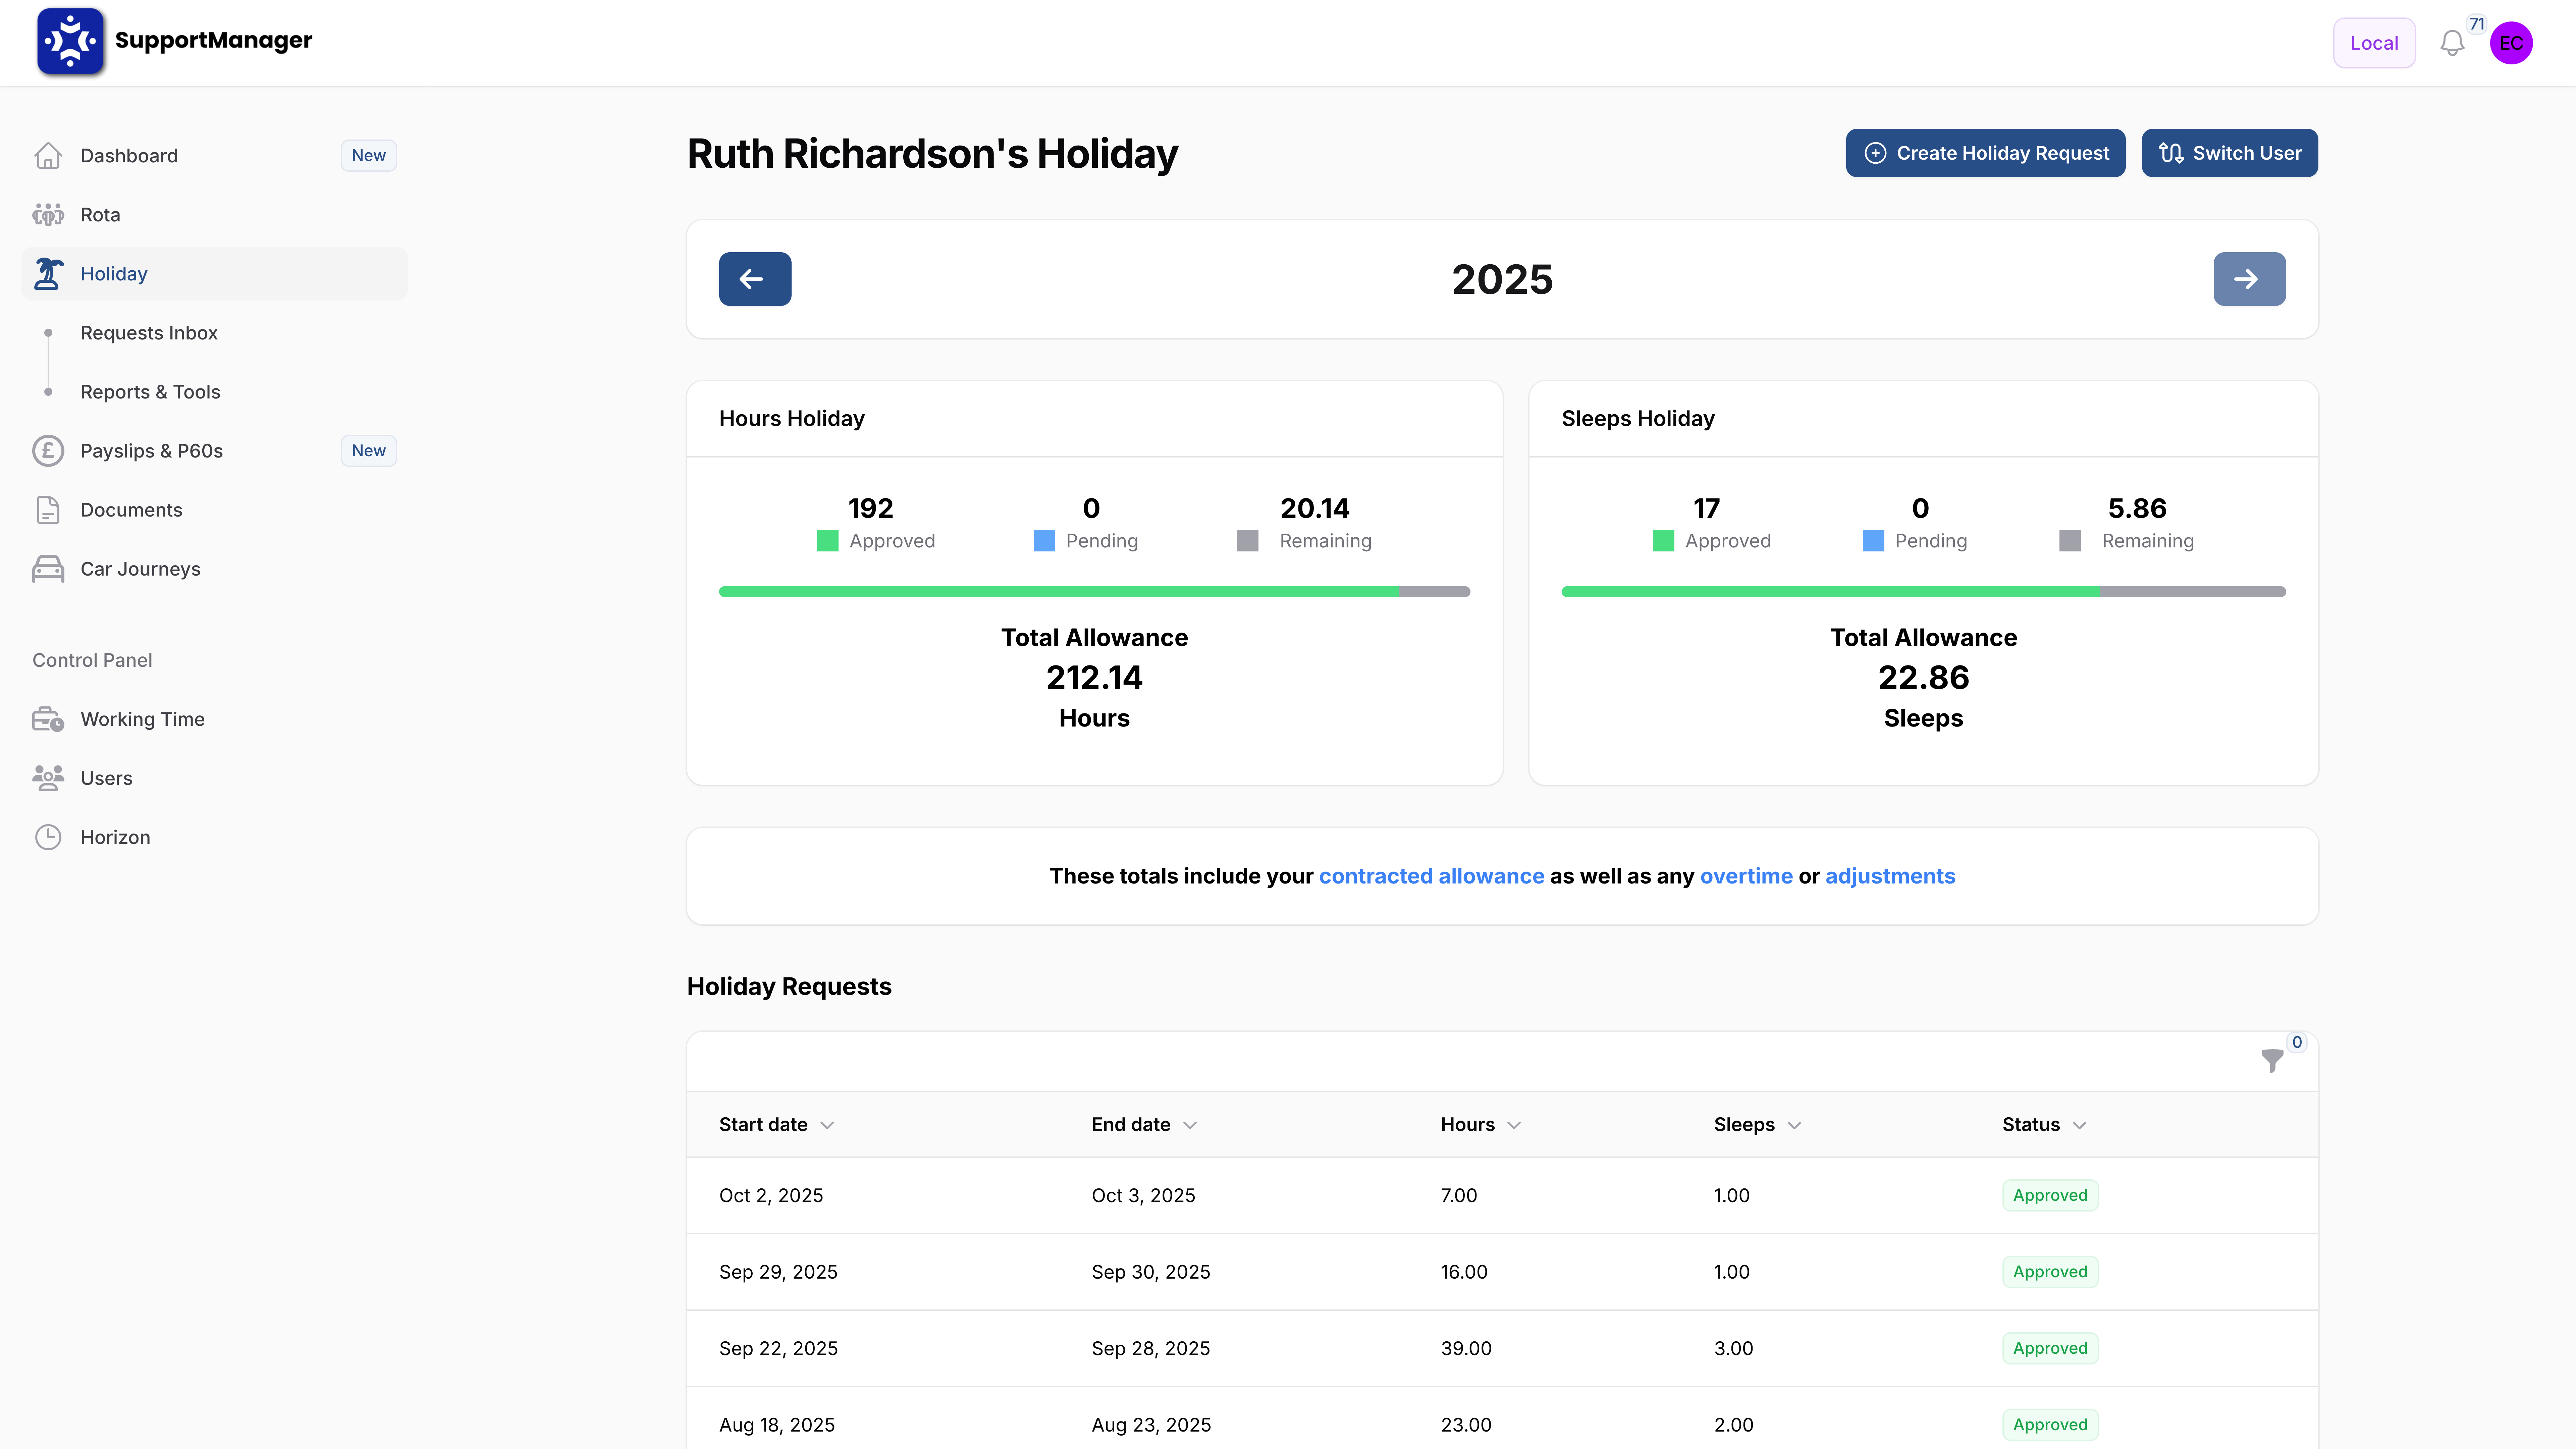
Task: Click the Documents file icon
Action: 48,510
